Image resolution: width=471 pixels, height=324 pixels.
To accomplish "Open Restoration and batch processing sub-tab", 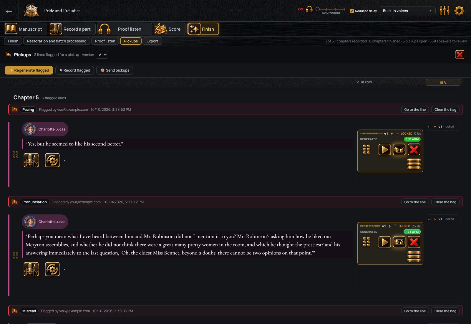I will [57, 41].
